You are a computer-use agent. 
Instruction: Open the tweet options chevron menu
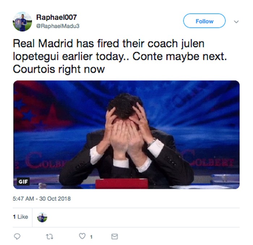(x=236, y=21)
